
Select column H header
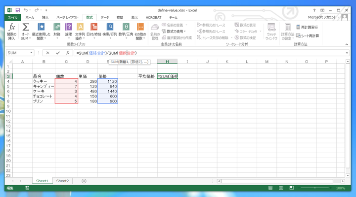(x=167, y=62)
